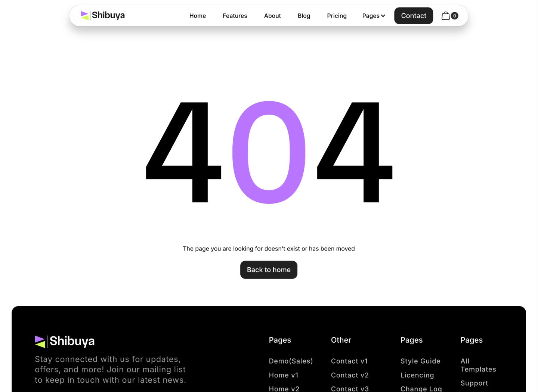
Task: Click the Back to home button
Action: 269,270
